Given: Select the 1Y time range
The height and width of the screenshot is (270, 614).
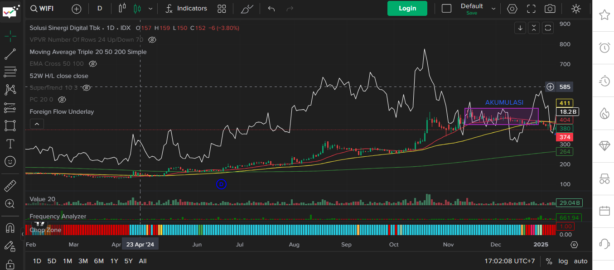Looking at the screenshot, I should point(114,261).
